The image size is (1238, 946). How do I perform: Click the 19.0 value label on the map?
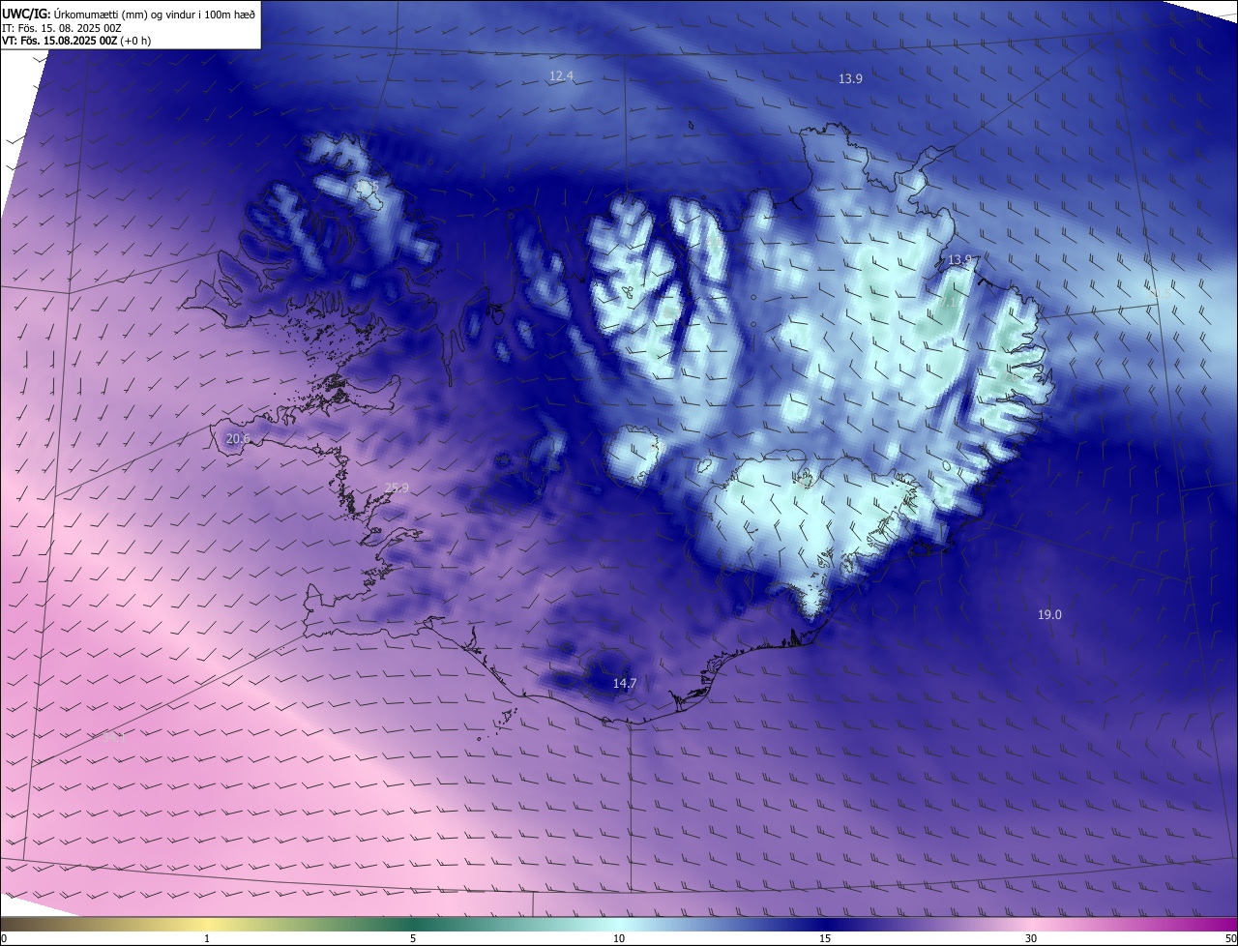[x=1049, y=615]
